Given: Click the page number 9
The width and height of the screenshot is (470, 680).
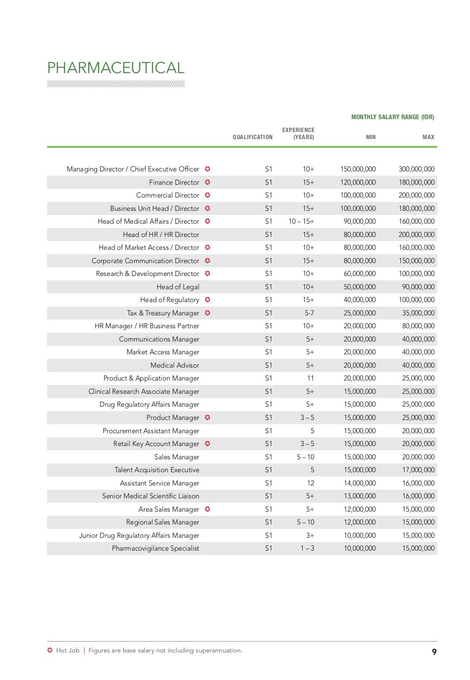Looking at the screenshot, I should [434, 652].
